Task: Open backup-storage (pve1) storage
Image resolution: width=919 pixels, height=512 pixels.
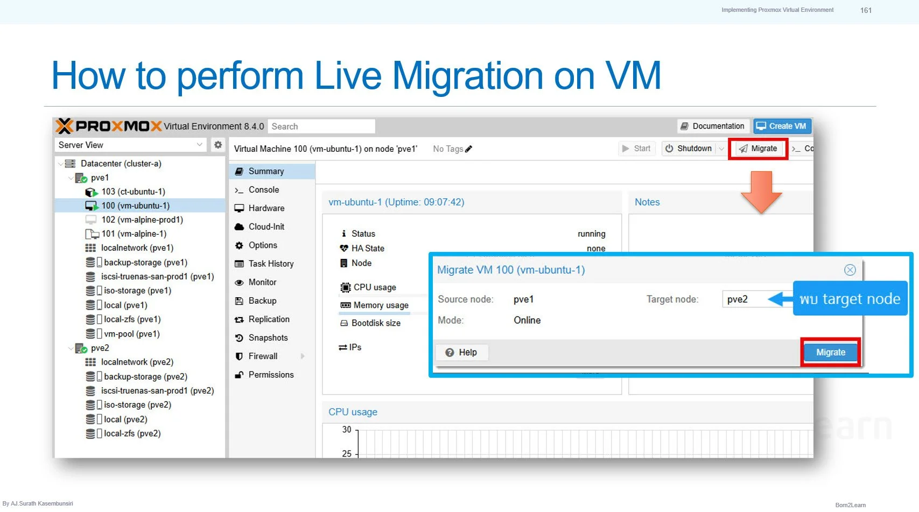Action: 145,262
